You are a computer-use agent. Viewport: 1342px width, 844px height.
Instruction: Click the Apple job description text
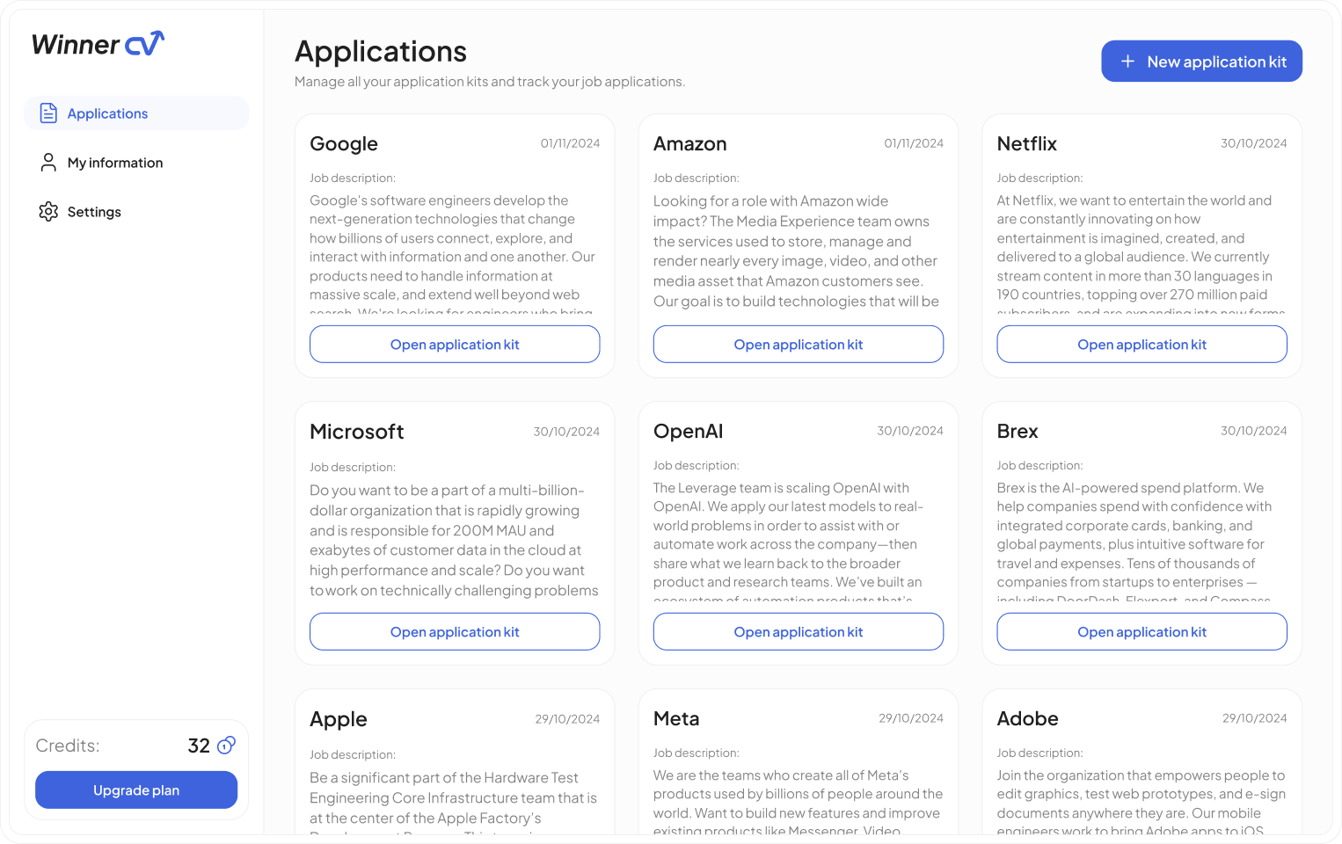pyautogui.click(x=454, y=801)
